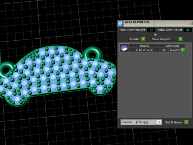Viewport: 193px width, 145px height.
Task: Collapse the panel using round arrow toggle
Action: tap(155, 35)
